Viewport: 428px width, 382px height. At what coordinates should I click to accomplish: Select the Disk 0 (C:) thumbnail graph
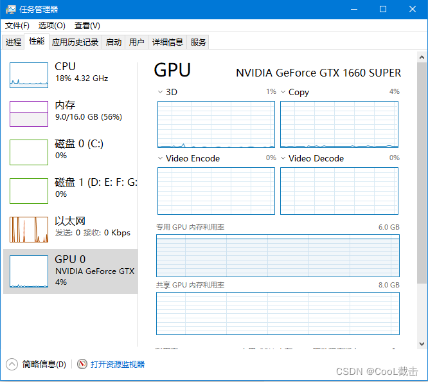[x=29, y=152]
